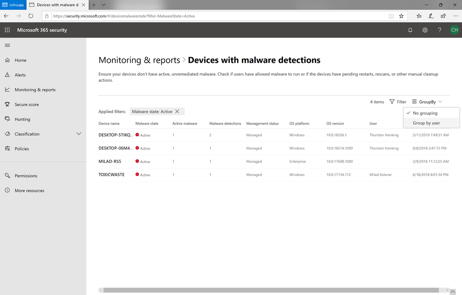Sort by Device name column
This screenshot has width=462, height=295.
click(x=109, y=124)
